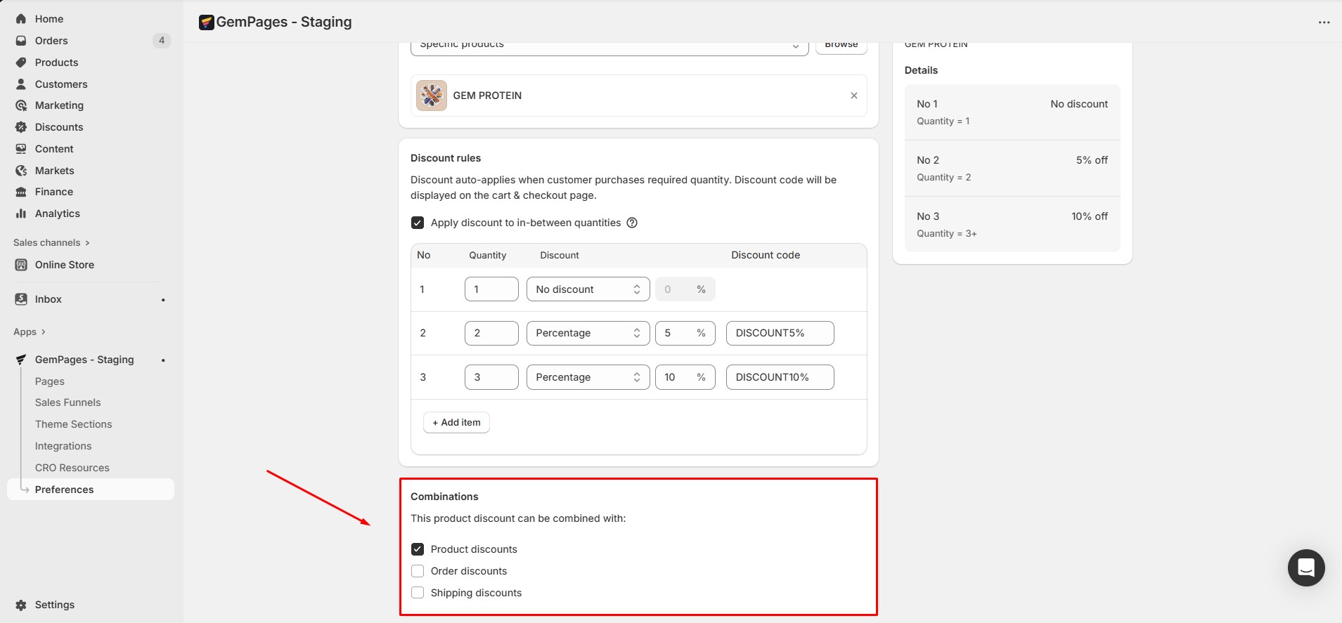The height and width of the screenshot is (623, 1342).
Task: Click the Analytics bar chart icon
Action: (x=21, y=214)
